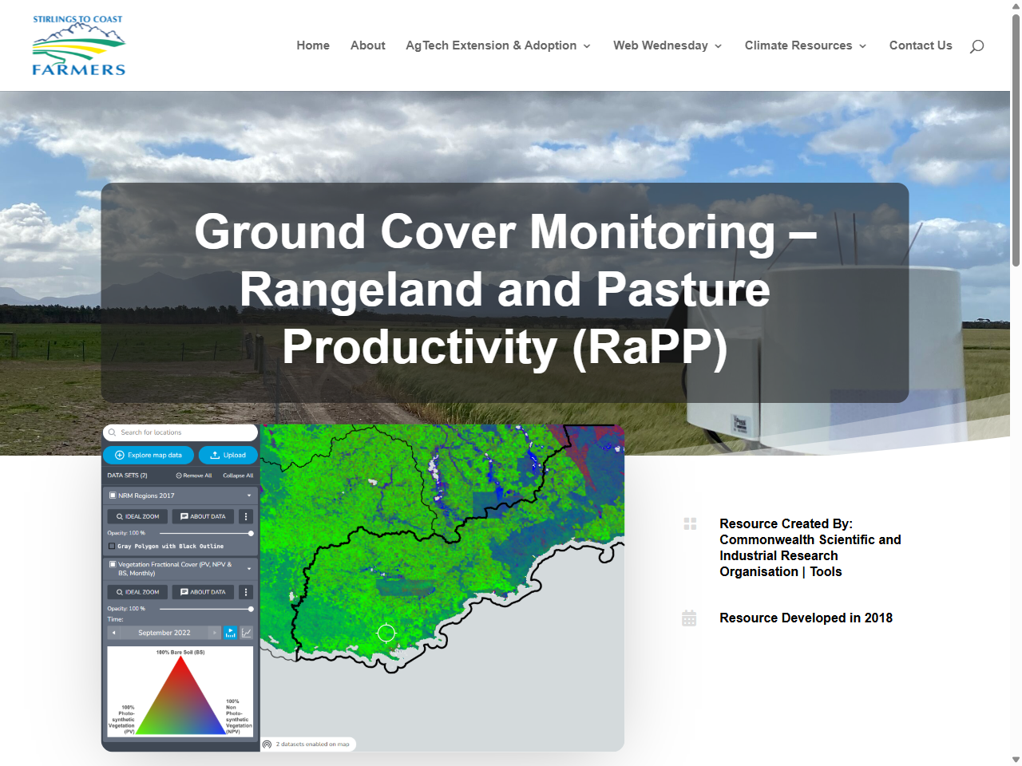Collapse the Vegetation Fractional Cover layer
The width and height of the screenshot is (1022, 766).
(249, 568)
